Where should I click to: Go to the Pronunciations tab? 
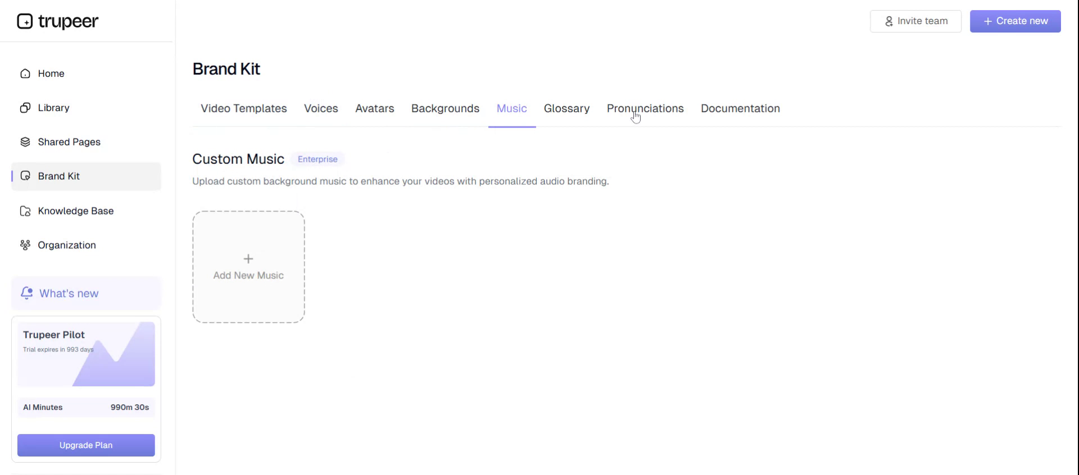coord(645,108)
